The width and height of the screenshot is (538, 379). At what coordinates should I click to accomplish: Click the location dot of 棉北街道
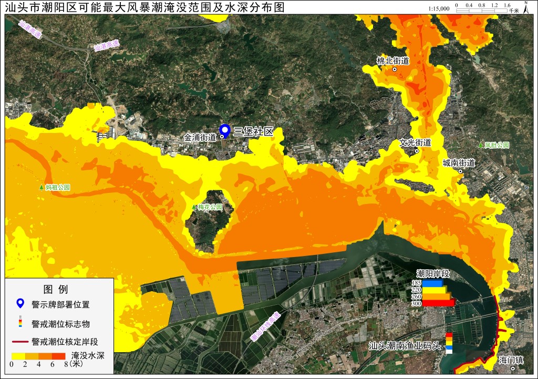[x=395, y=69]
